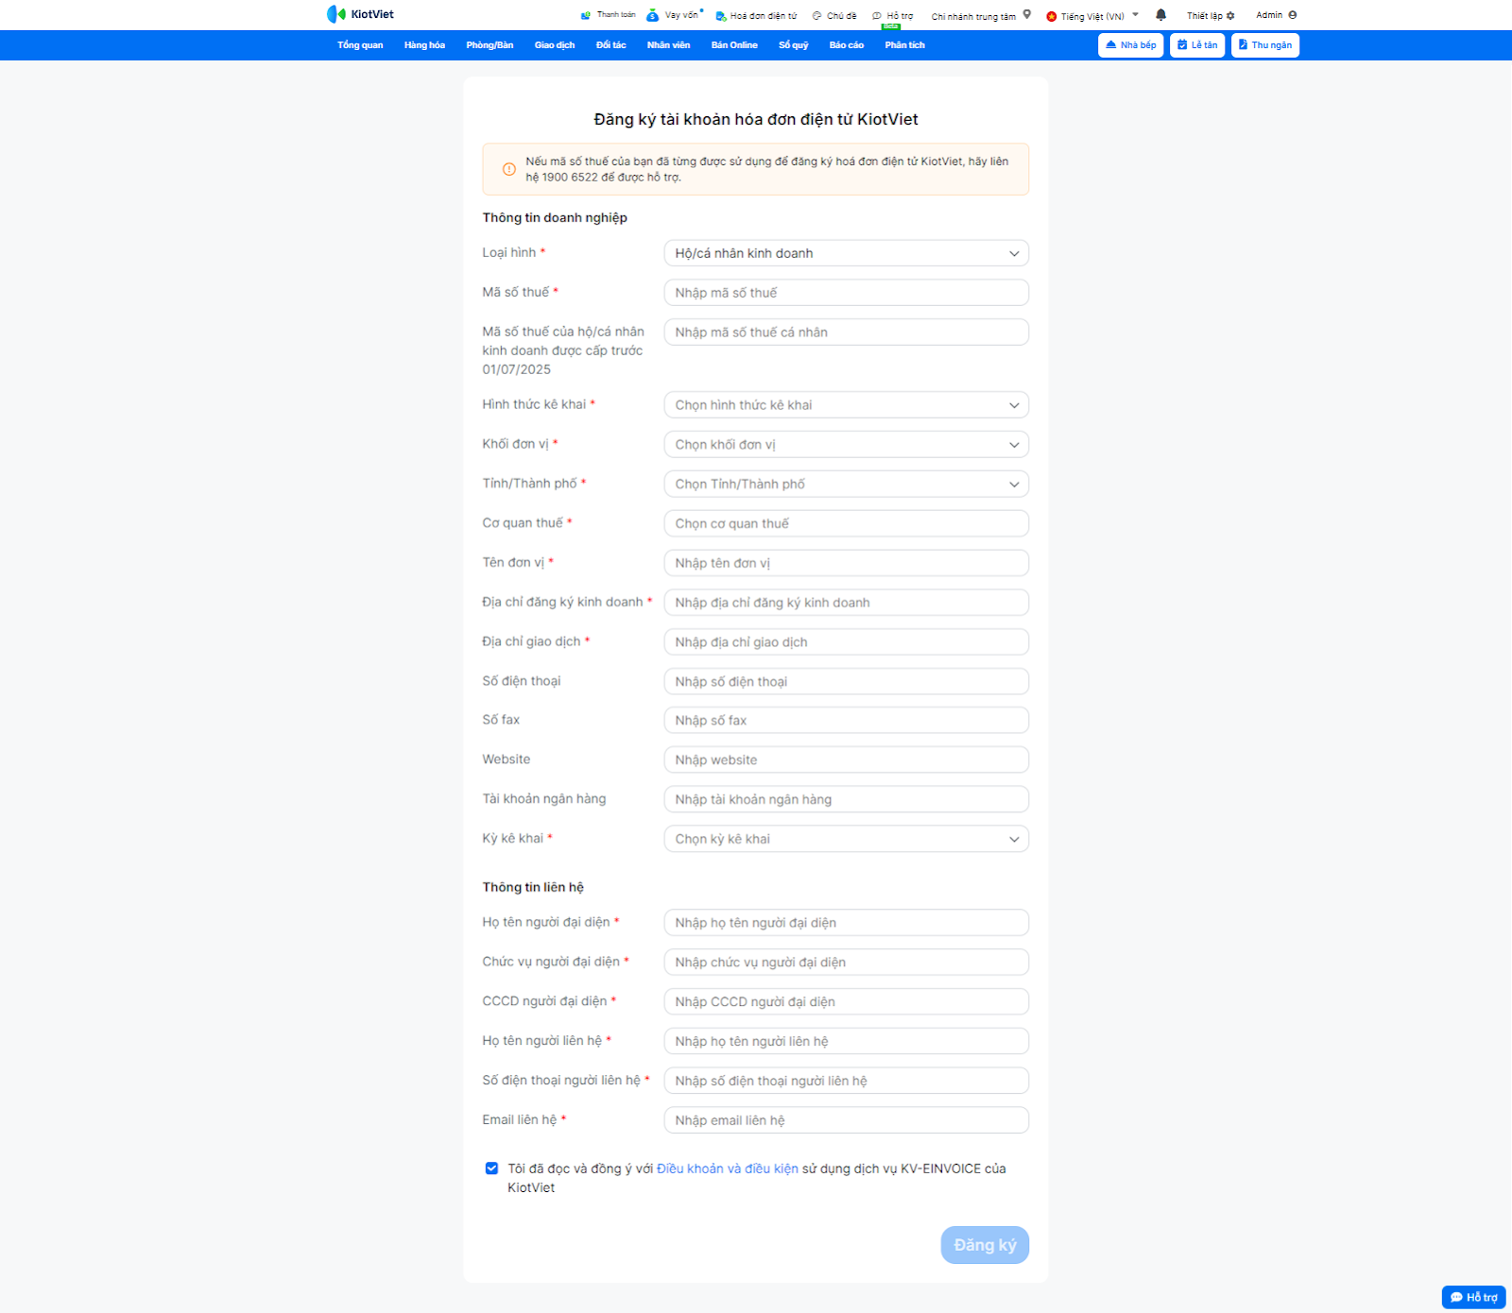Click the KiotViet logo icon

(x=336, y=14)
